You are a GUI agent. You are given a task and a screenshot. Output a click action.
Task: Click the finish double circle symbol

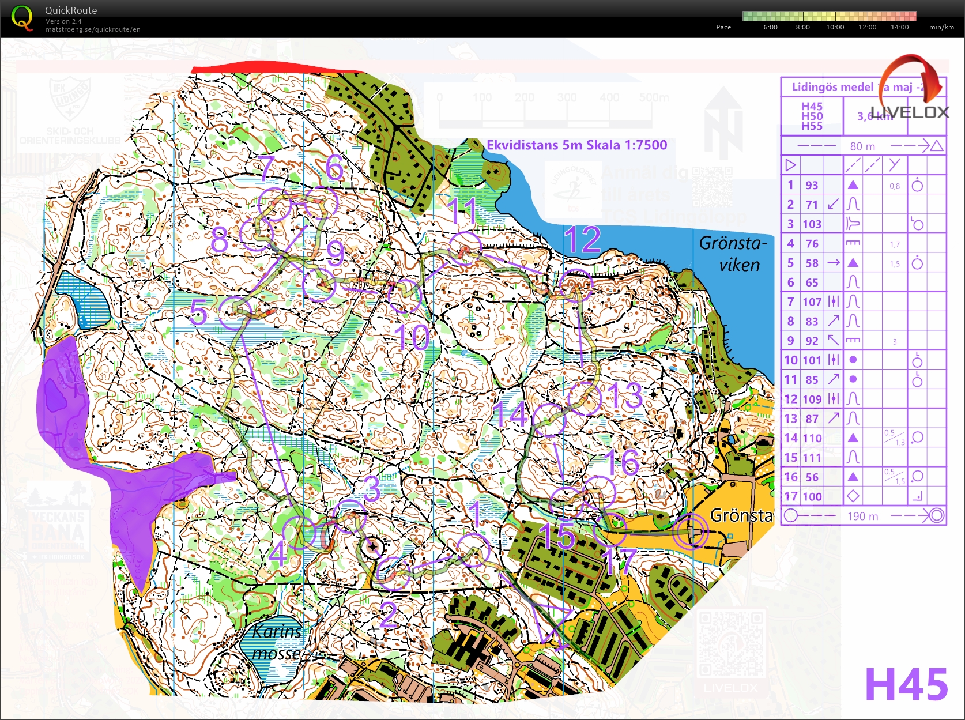(937, 515)
